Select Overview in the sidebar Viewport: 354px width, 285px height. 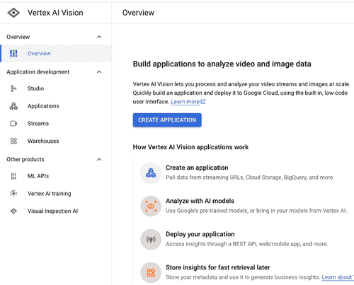(56, 54)
